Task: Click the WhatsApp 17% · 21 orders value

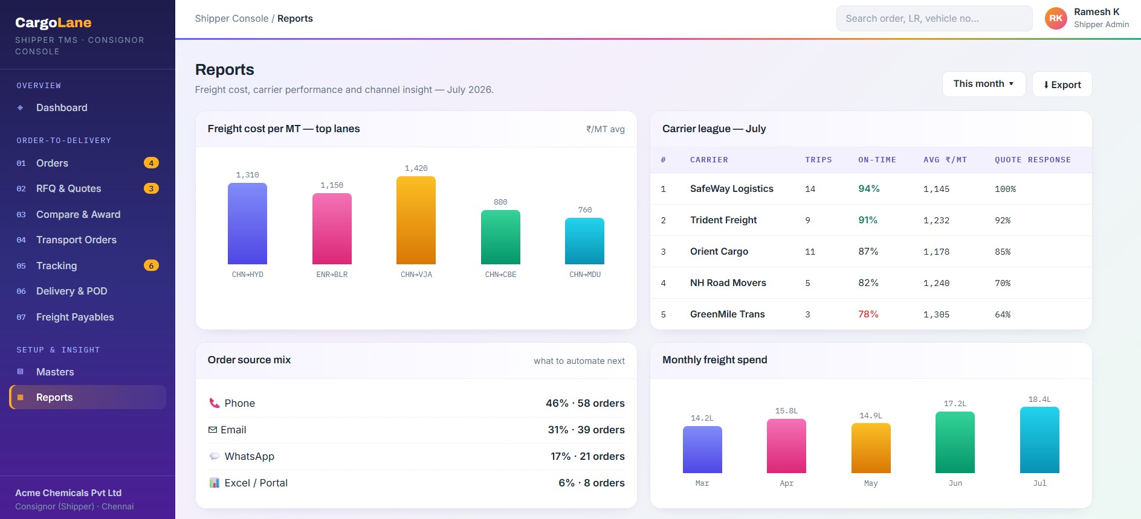Action: pyautogui.click(x=587, y=456)
